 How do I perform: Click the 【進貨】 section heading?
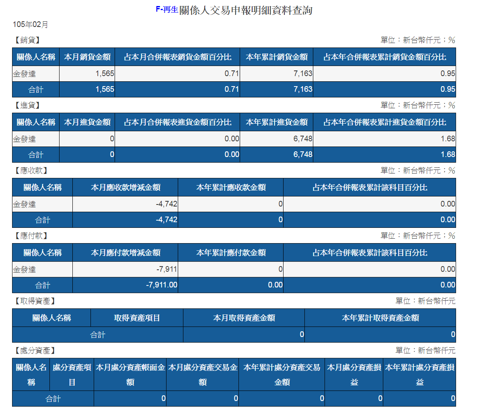point(28,105)
